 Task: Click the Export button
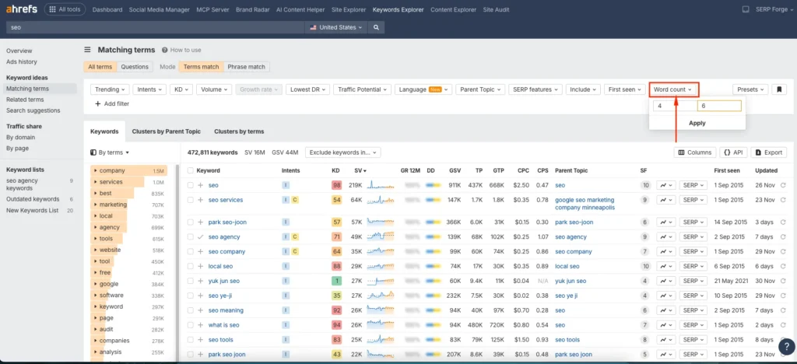(767, 152)
